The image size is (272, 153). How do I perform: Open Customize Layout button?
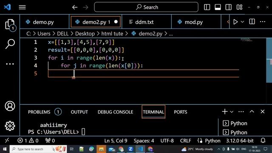[239, 7]
